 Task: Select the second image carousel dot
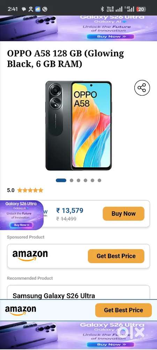point(72,180)
